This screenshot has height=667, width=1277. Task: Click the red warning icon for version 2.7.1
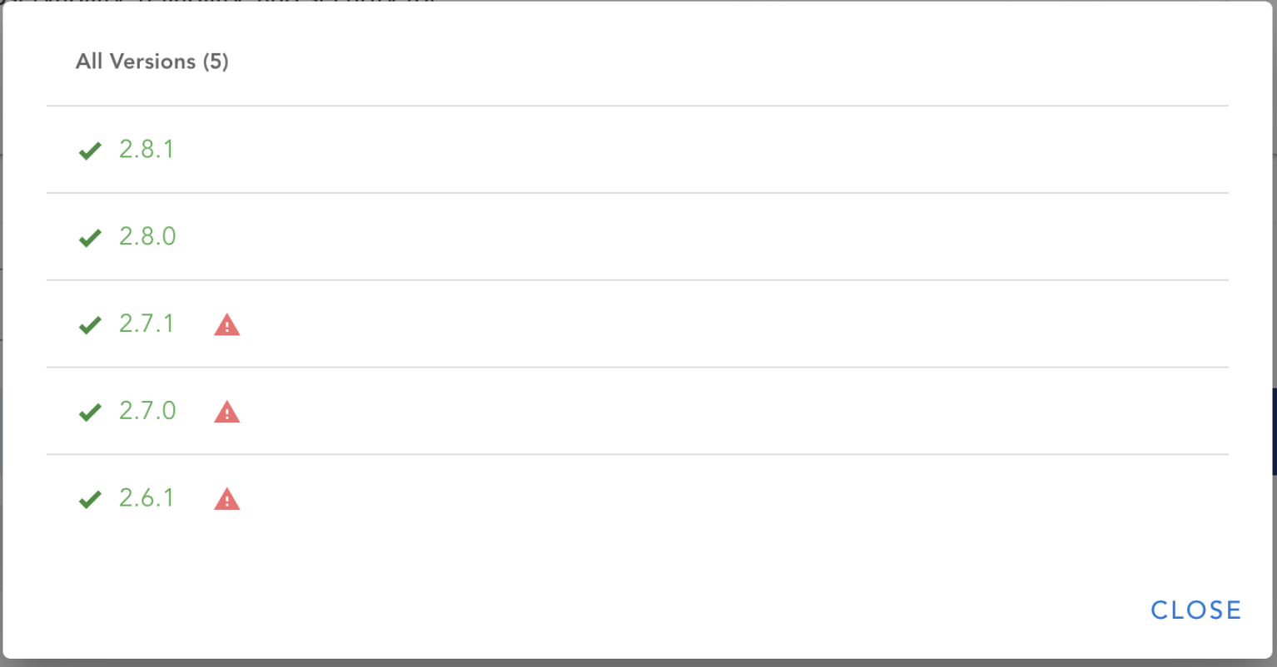pyautogui.click(x=226, y=325)
